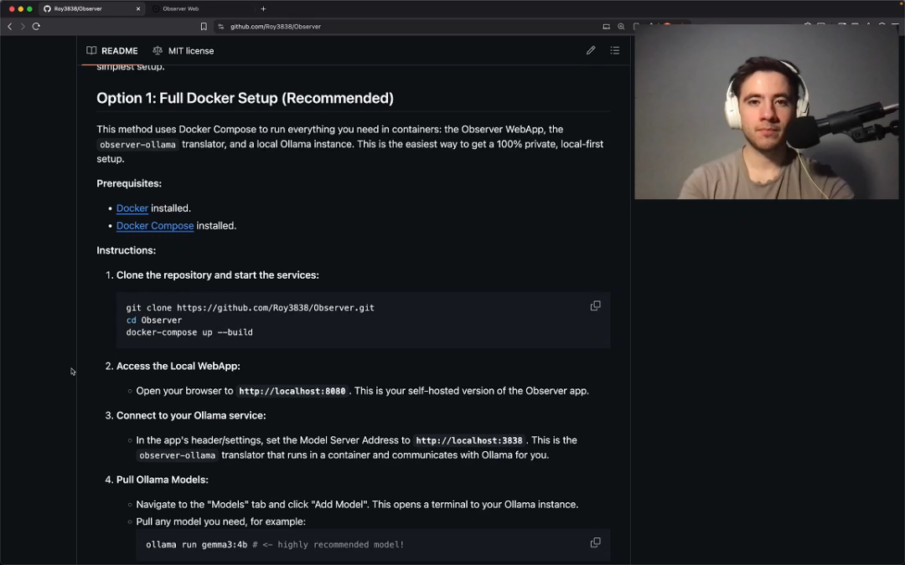Click the bookmark icon beside the address bar
This screenshot has width=905, height=565.
click(204, 27)
